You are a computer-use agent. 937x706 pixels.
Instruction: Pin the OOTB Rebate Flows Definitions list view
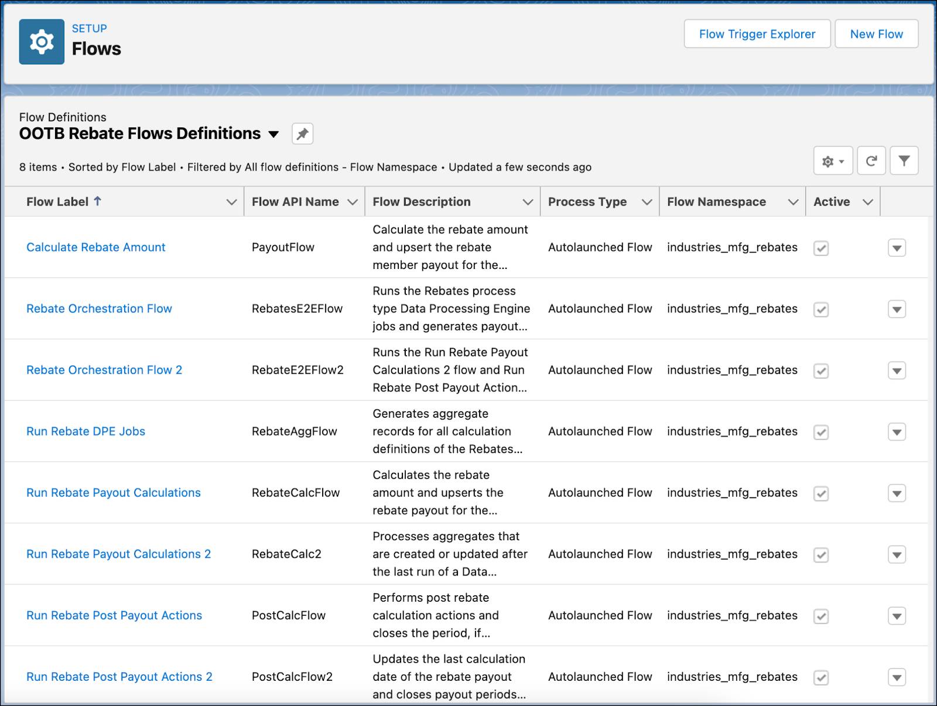tap(302, 134)
